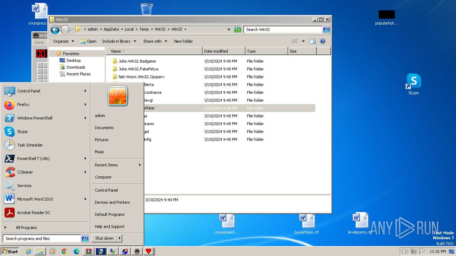Viewport: 456px width, 256px height.
Task: Select youngreco Word document on desktop
Action: click(x=39, y=14)
